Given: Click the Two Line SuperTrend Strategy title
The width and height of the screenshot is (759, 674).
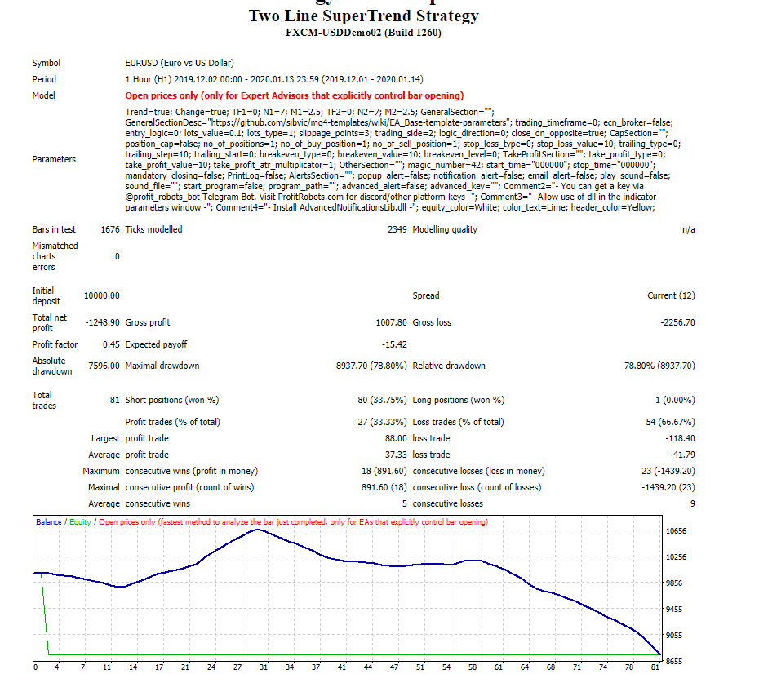Looking at the screenshot, I should [363, 16].
